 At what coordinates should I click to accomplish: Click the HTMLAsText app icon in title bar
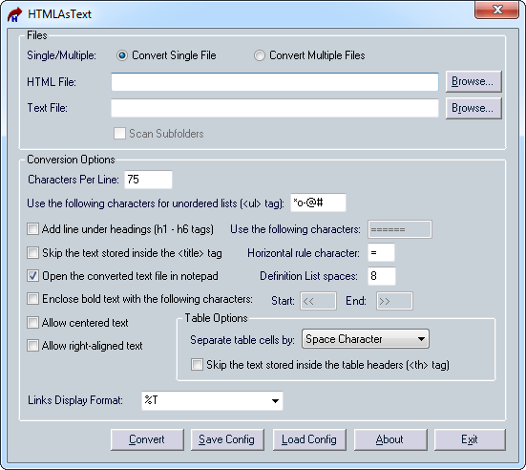tap(14, 14)
